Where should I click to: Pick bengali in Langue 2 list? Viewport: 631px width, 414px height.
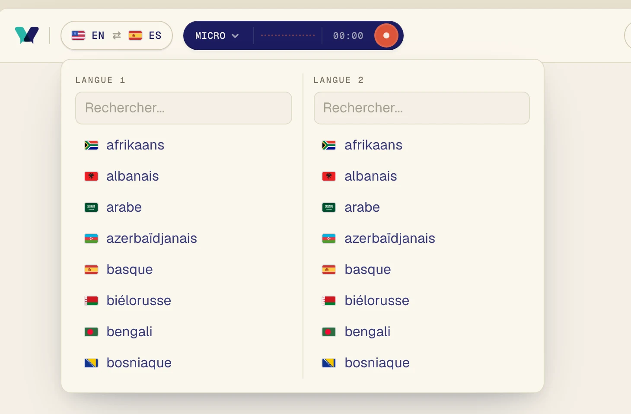pos(422,332)
